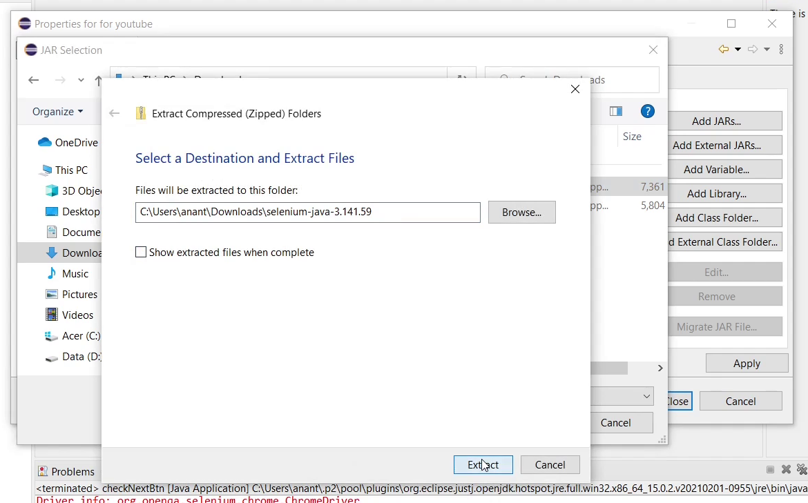Open recent locations dropdown in JAR Selection
The image size is (808, 503).
coord(81,80)
